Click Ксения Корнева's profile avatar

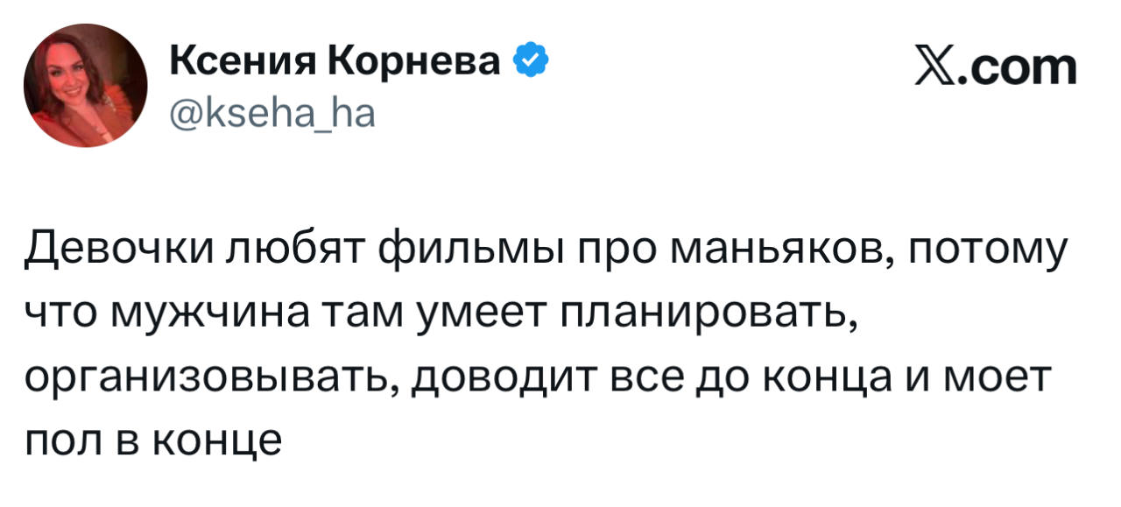(85, 86)
